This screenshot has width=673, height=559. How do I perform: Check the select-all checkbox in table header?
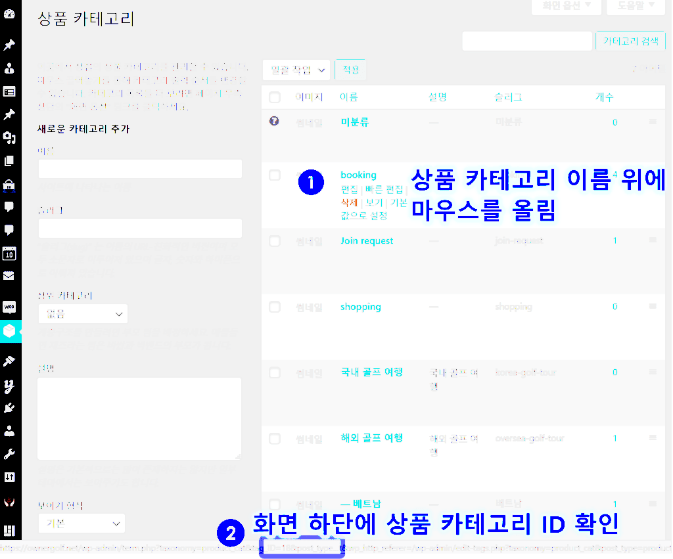(275, 97)
